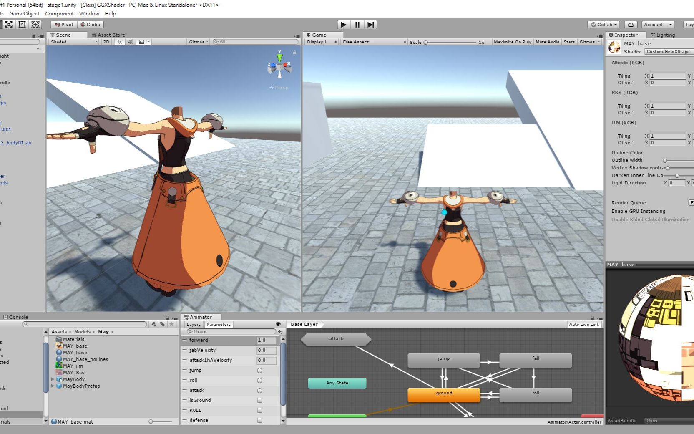Expand the MayBody tree item

52,379
